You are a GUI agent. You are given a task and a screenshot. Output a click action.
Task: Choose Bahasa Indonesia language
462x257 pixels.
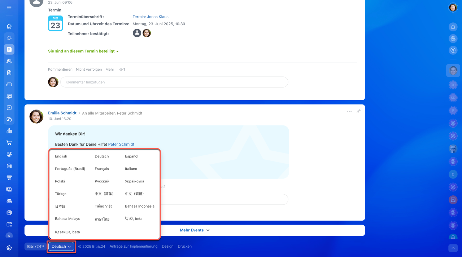tap(140, 206)
